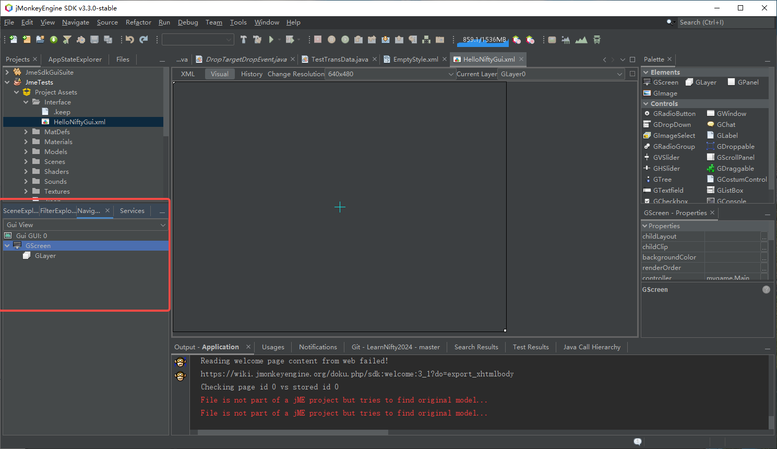This screenshot has height=449, width=777.
Task: Open the Navigate menu
Action: (76, 22)
